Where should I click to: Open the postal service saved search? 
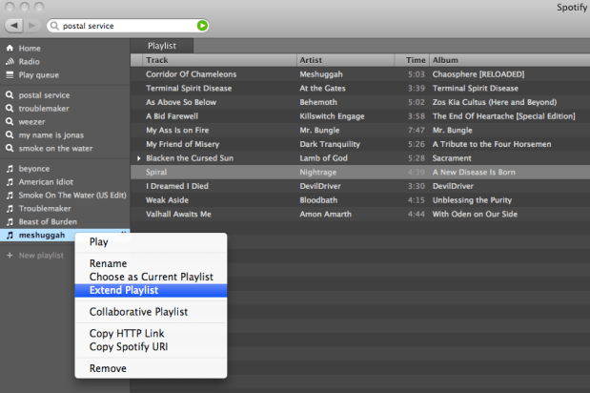[x=44, y=95]
